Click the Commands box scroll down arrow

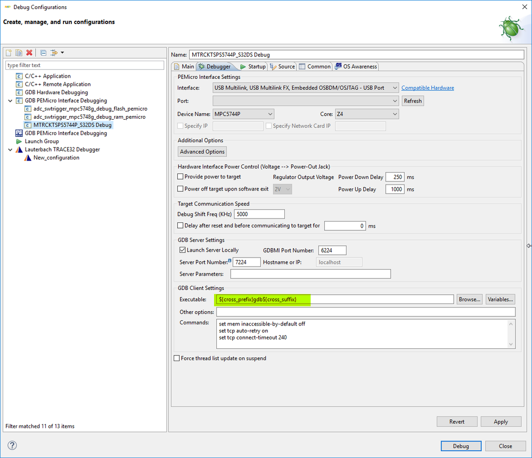coord(511,344)
